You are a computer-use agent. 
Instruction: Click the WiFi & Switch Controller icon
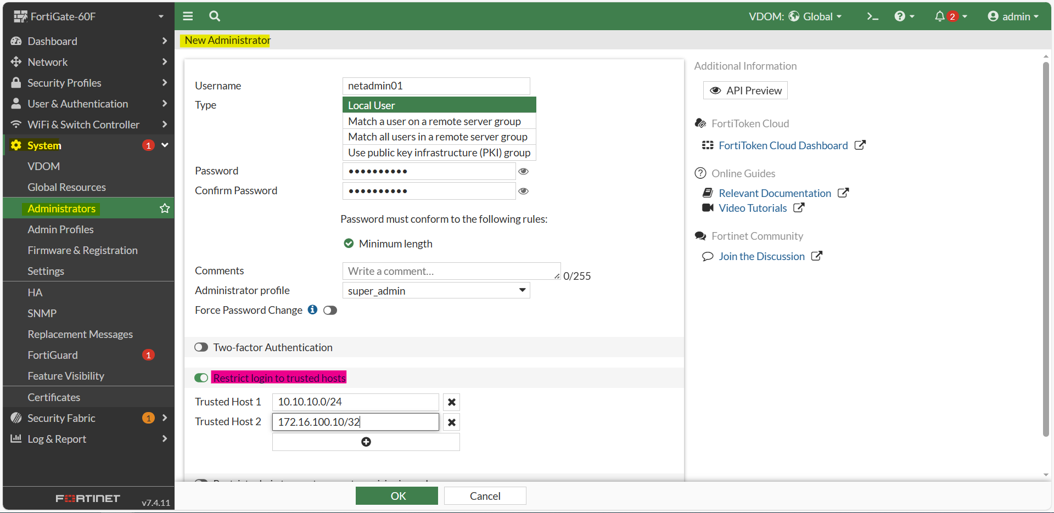click(16, 125)
